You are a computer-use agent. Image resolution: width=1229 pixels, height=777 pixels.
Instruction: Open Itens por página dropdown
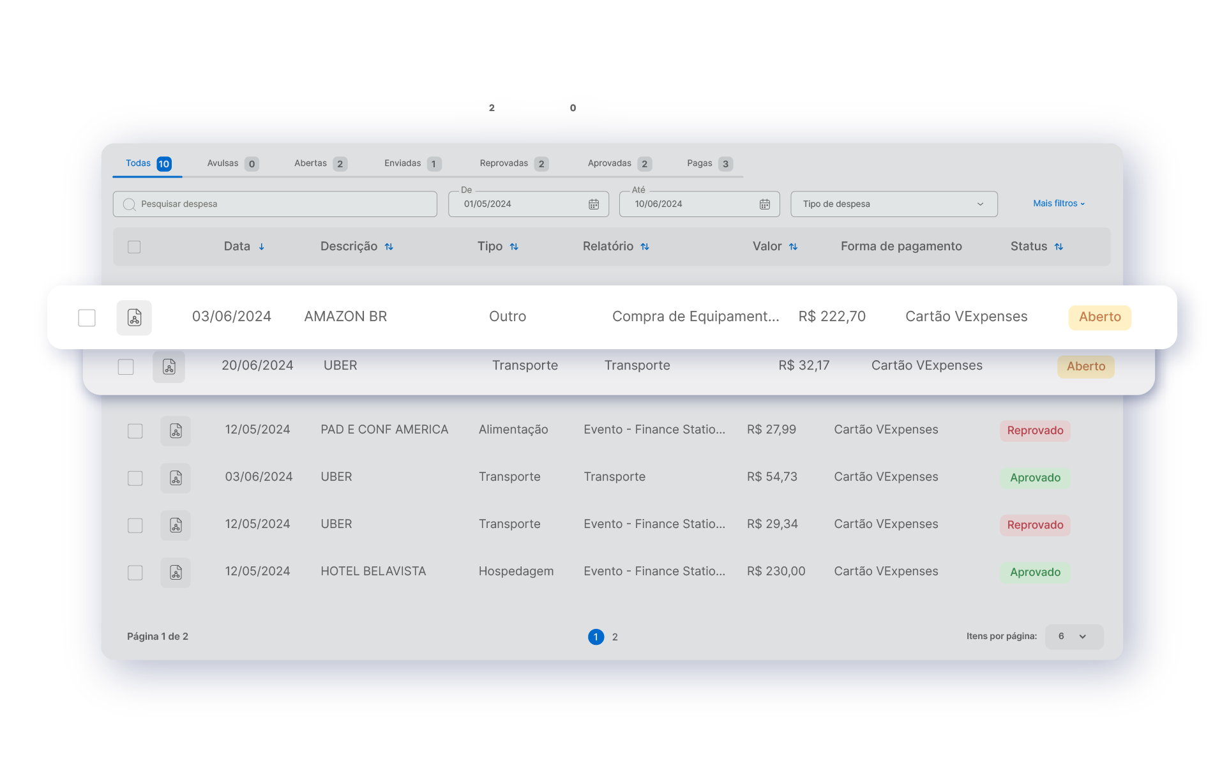[1073, 637]
